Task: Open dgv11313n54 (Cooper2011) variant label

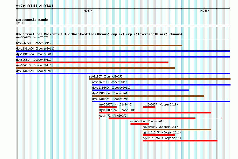Action: point(35,71)
